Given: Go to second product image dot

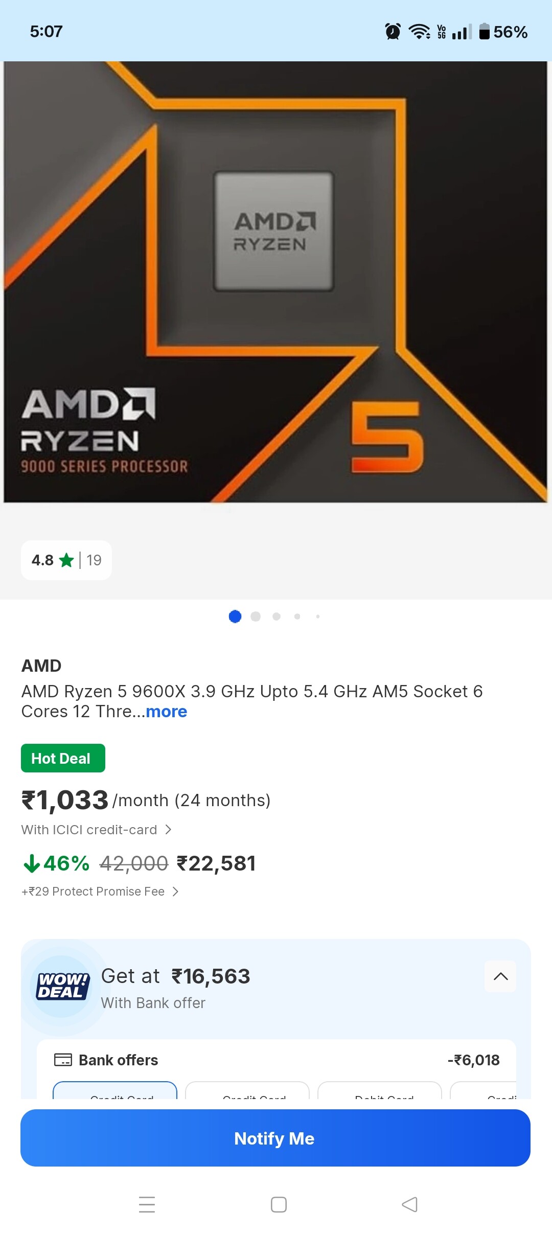Looking at the screenshot, I should point(256,616).
